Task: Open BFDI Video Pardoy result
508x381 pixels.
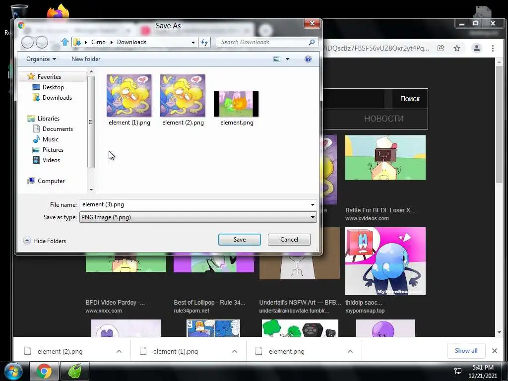Action: [x=115, y=302]
